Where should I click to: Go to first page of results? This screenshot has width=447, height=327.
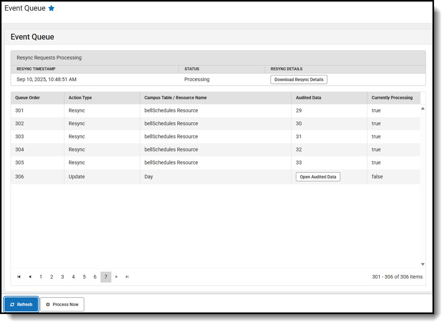(19, 277)
